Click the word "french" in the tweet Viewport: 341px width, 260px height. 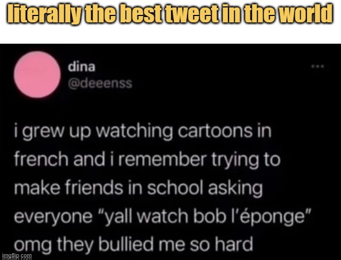(x=42, y=159)
